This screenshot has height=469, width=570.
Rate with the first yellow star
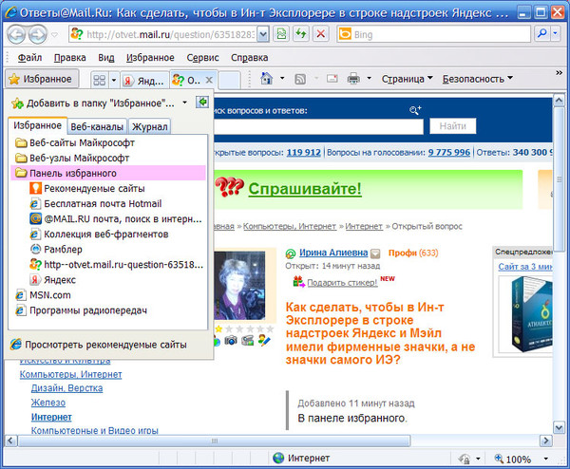click(218, 329)
